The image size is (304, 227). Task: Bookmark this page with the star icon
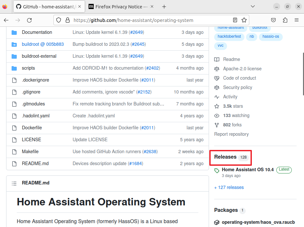pyautogui.click(x=244, y=20)
